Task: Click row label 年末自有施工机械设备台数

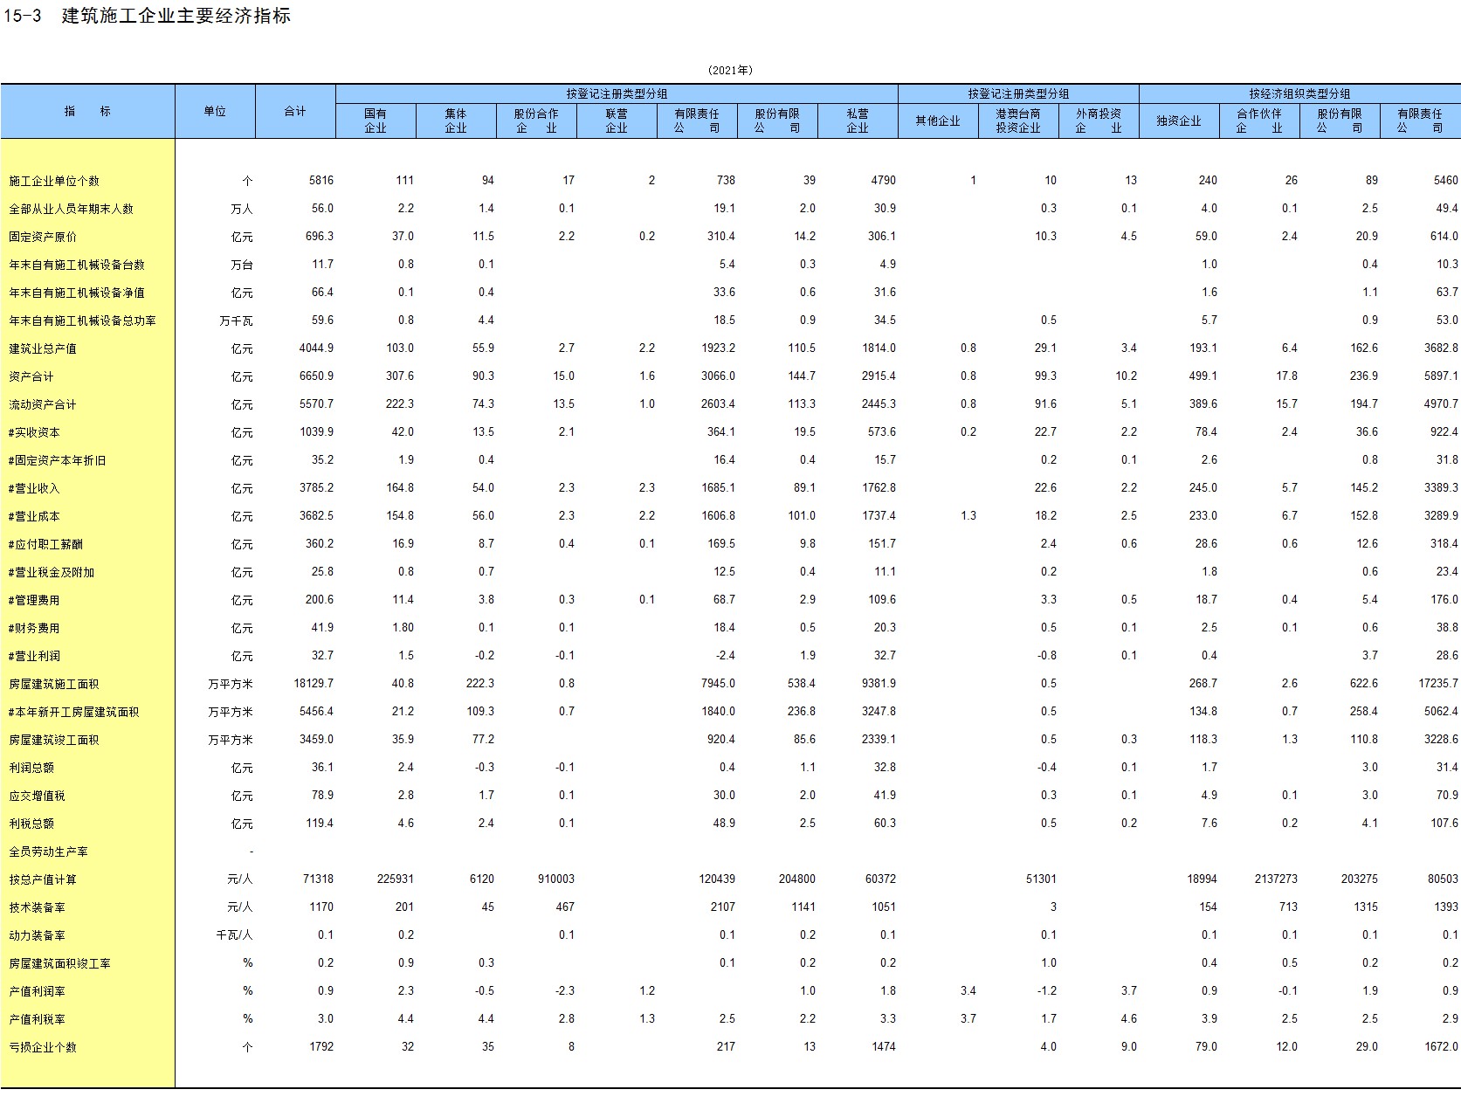Action: pyautogui.click(x=77, y=265)
